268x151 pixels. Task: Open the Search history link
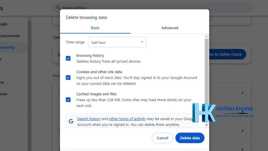pyautogui.click(x=89, y=119)
